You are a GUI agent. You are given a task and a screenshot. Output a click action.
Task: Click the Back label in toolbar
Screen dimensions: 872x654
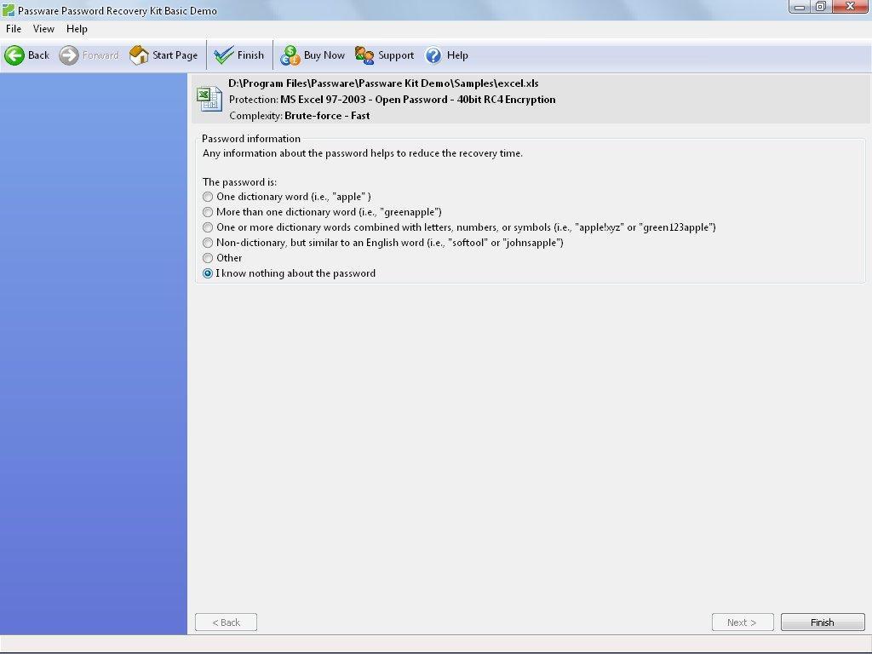pos(38,55)
